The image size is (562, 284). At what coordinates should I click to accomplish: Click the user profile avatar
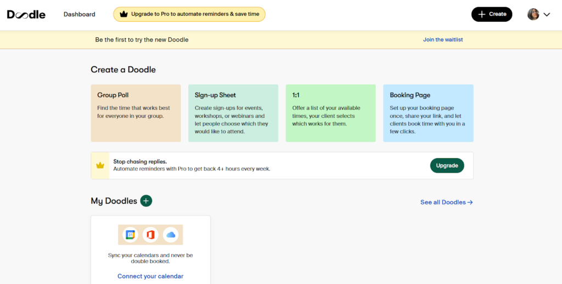pos(533,14)
